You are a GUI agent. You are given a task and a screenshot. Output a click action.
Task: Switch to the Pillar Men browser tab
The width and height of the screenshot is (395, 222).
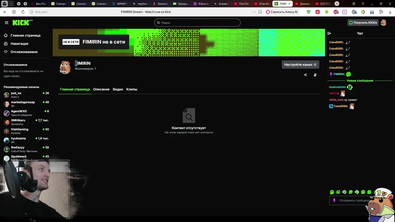[x=262, y=4]
